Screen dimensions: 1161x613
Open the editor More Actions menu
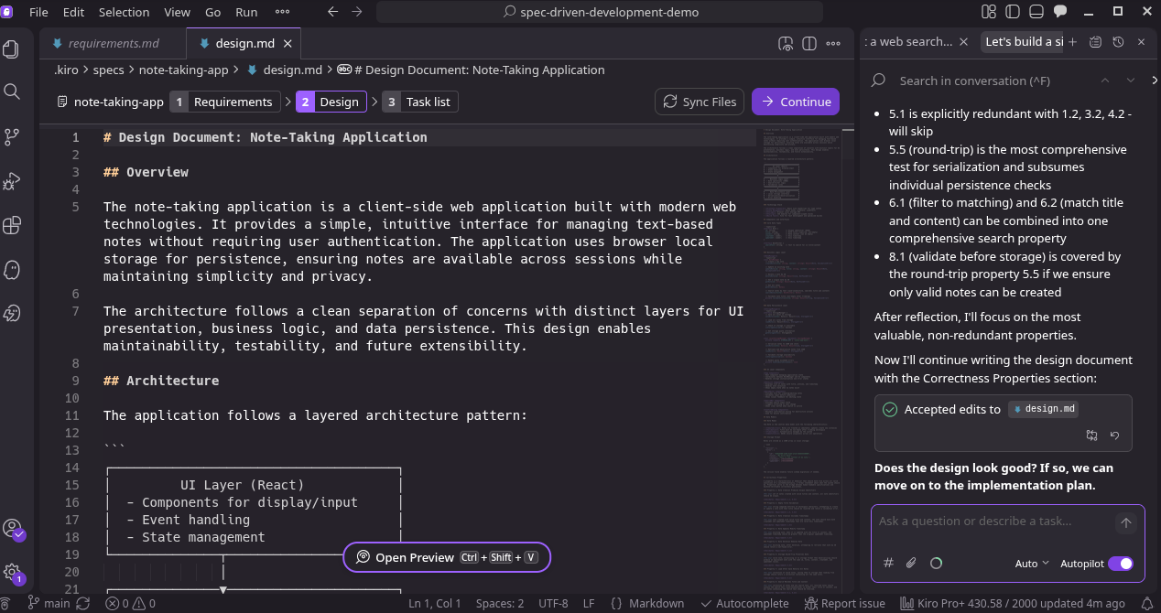pyautogui.click(x=831, y=43)
